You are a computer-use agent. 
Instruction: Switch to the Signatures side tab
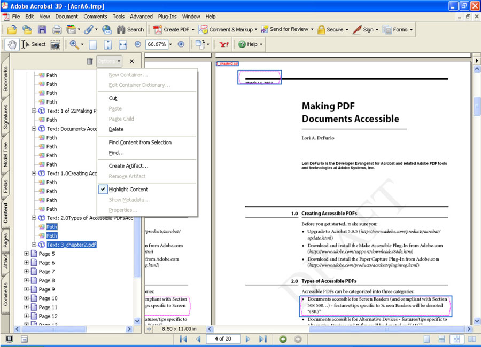tap(5, 116)
